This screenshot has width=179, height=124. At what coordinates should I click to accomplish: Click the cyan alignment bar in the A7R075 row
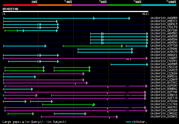(x=105, y=52)
